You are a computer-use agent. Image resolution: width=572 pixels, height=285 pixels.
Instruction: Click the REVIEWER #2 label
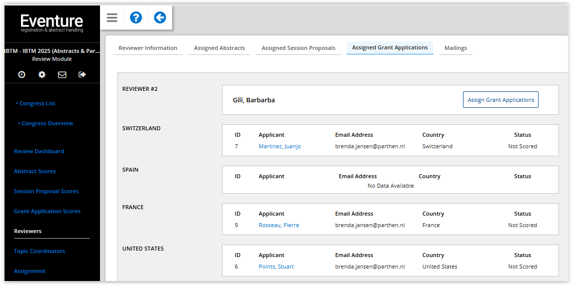[x=139, y=89]
